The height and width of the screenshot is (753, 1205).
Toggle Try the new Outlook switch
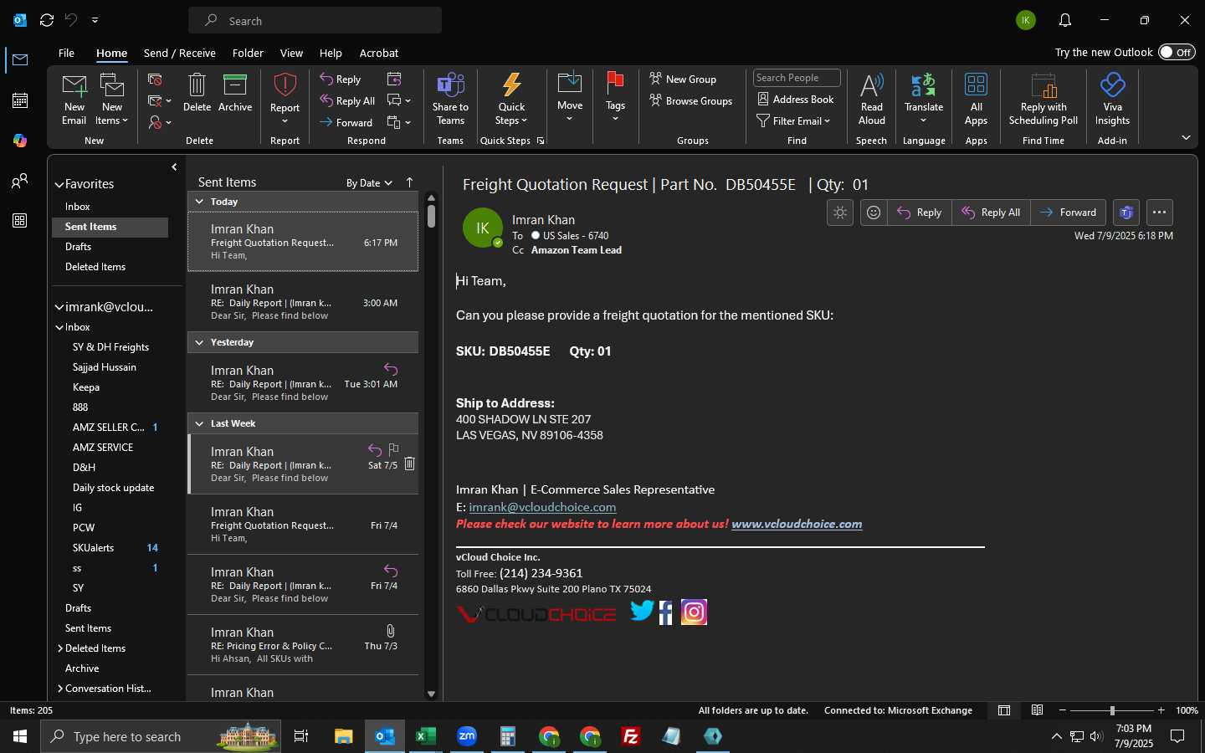(1177, 52)
